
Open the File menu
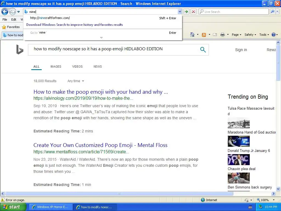(x=5, y=20)
